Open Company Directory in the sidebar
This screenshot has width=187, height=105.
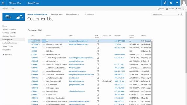(9, 36)
